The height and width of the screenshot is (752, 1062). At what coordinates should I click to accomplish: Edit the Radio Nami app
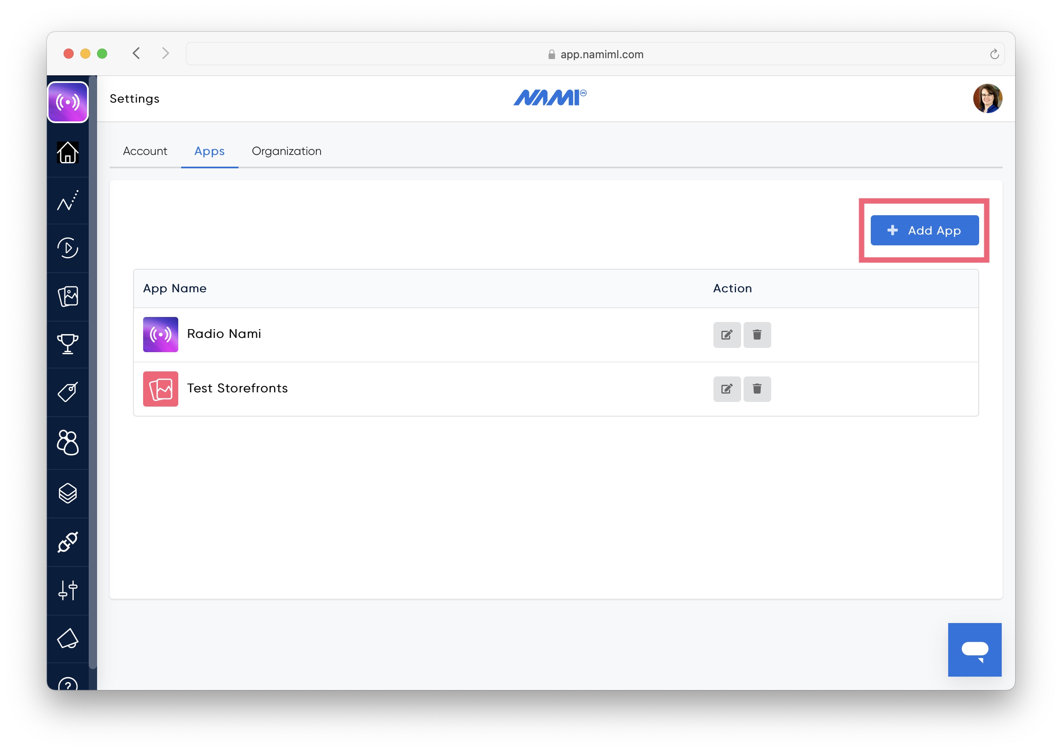point(726,334)
